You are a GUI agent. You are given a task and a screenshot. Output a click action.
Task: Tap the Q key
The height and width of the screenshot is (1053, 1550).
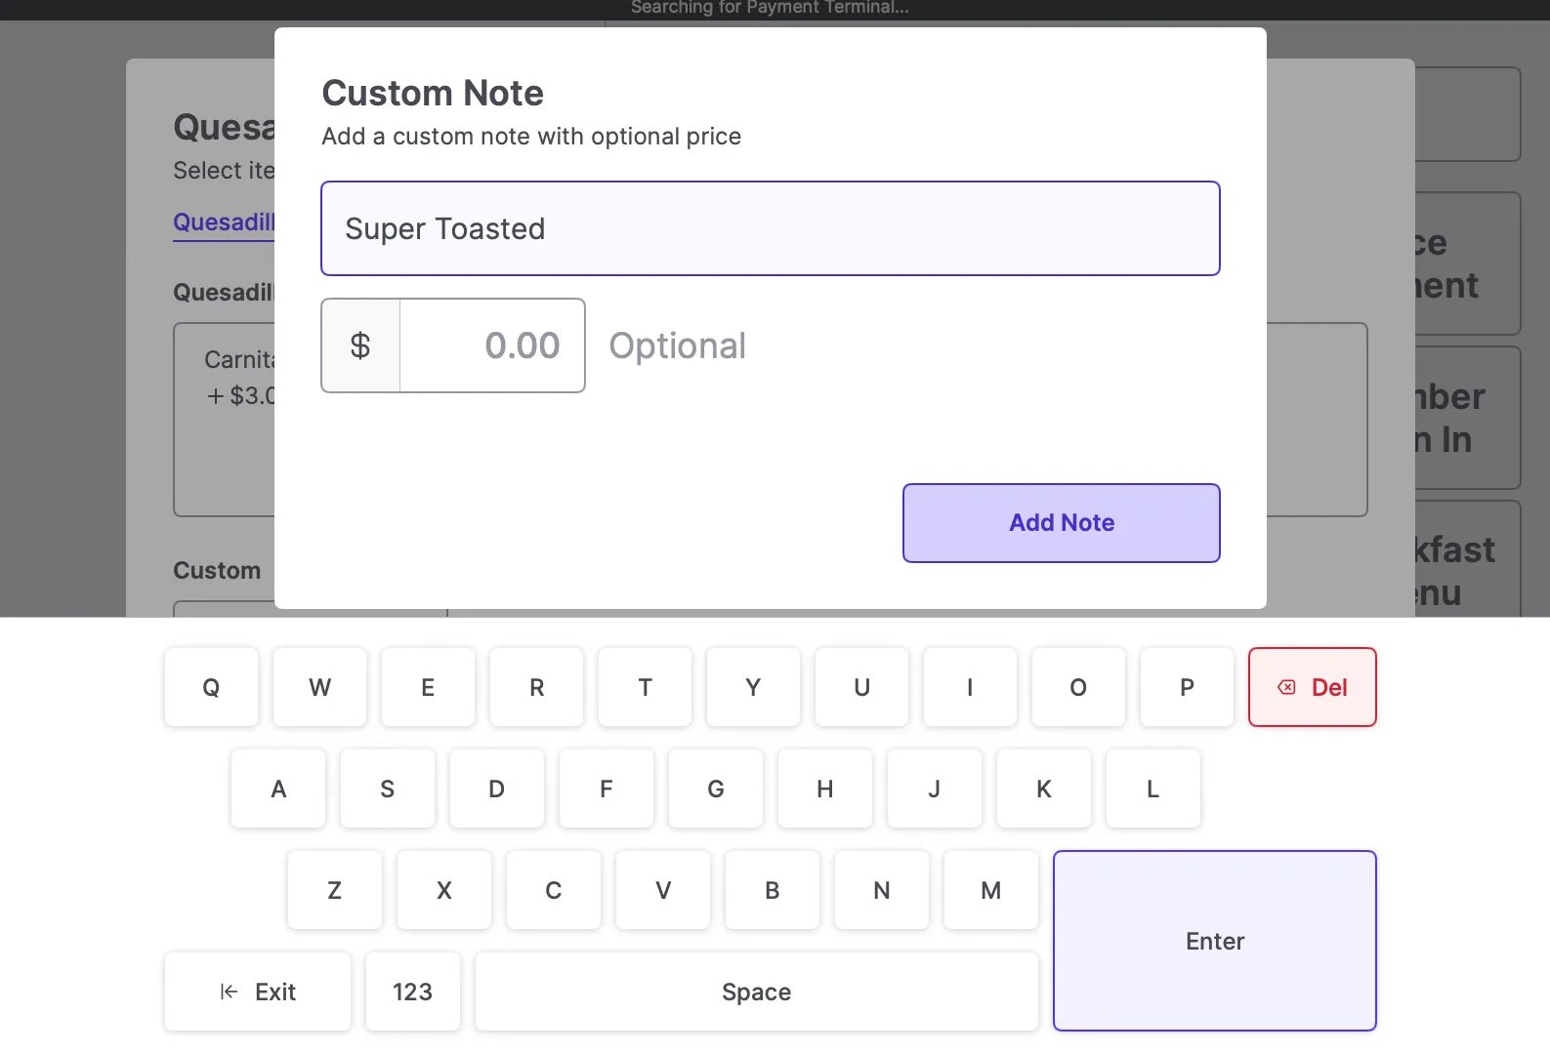(211, 687)
